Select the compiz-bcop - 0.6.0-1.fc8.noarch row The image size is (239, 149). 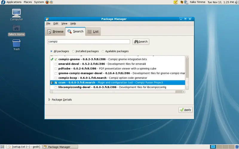click(117, 78)
